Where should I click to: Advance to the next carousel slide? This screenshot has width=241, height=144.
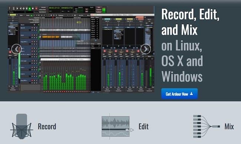pos(145,49)
